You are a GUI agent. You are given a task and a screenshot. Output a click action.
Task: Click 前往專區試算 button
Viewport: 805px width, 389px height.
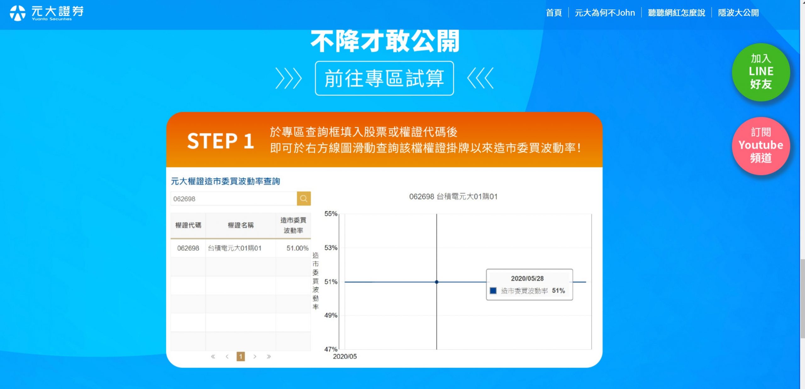click(x=384, y=78)
